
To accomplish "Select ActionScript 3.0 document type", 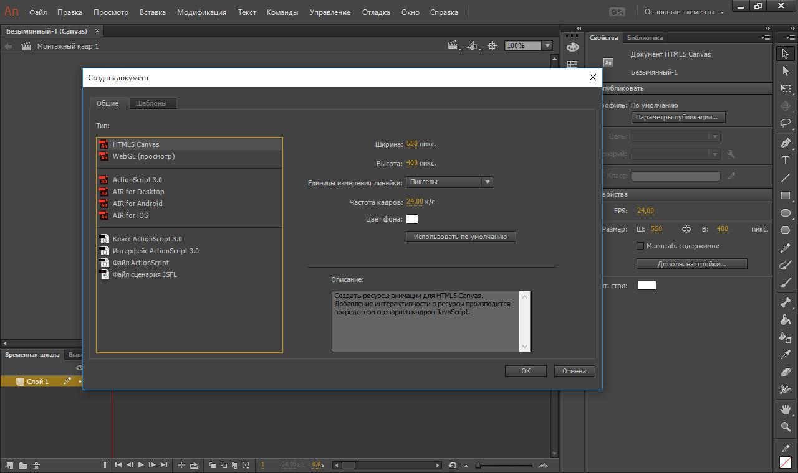I will (190, 180).
